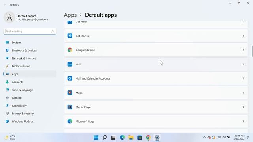253x142 pixels.
Task: Show hidden system tray icons
Action: tap(204, 137)
